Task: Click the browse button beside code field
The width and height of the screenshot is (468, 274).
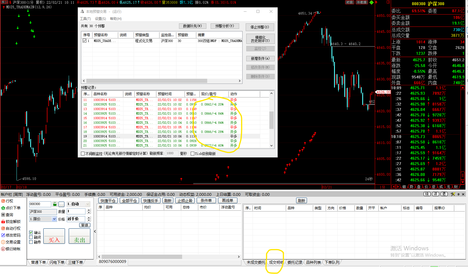Action: [x=62, y=204]
